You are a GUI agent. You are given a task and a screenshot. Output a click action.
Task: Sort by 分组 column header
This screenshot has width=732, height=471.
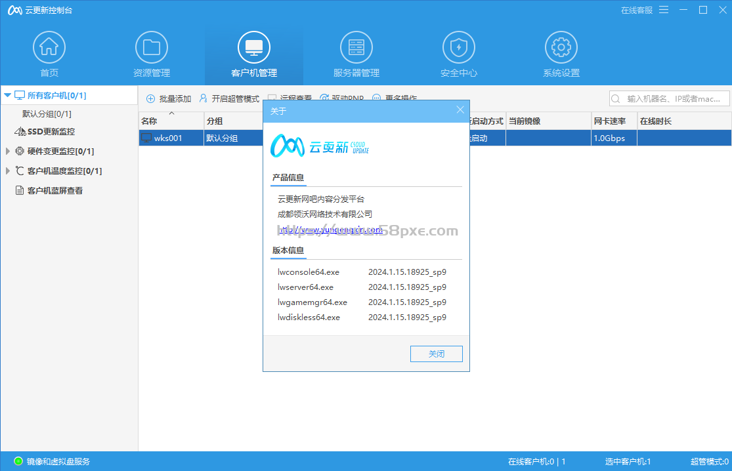tap(234, 121)
